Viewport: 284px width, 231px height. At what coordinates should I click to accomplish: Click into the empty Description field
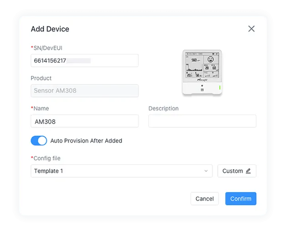click(202, 121)
